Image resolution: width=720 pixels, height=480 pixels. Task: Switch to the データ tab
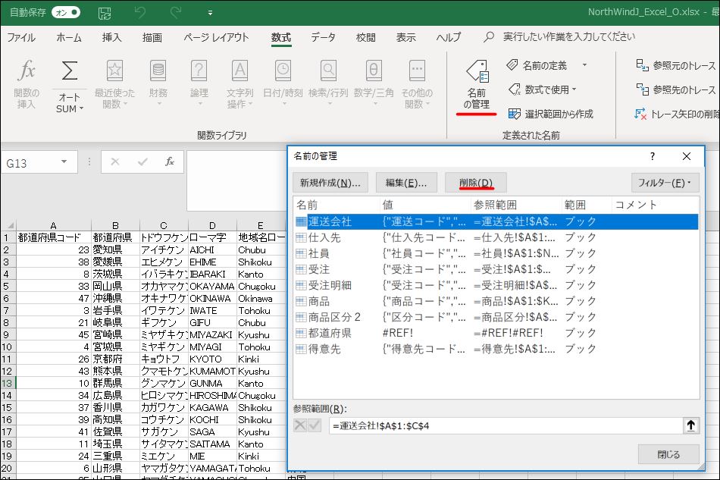point(323,37)
